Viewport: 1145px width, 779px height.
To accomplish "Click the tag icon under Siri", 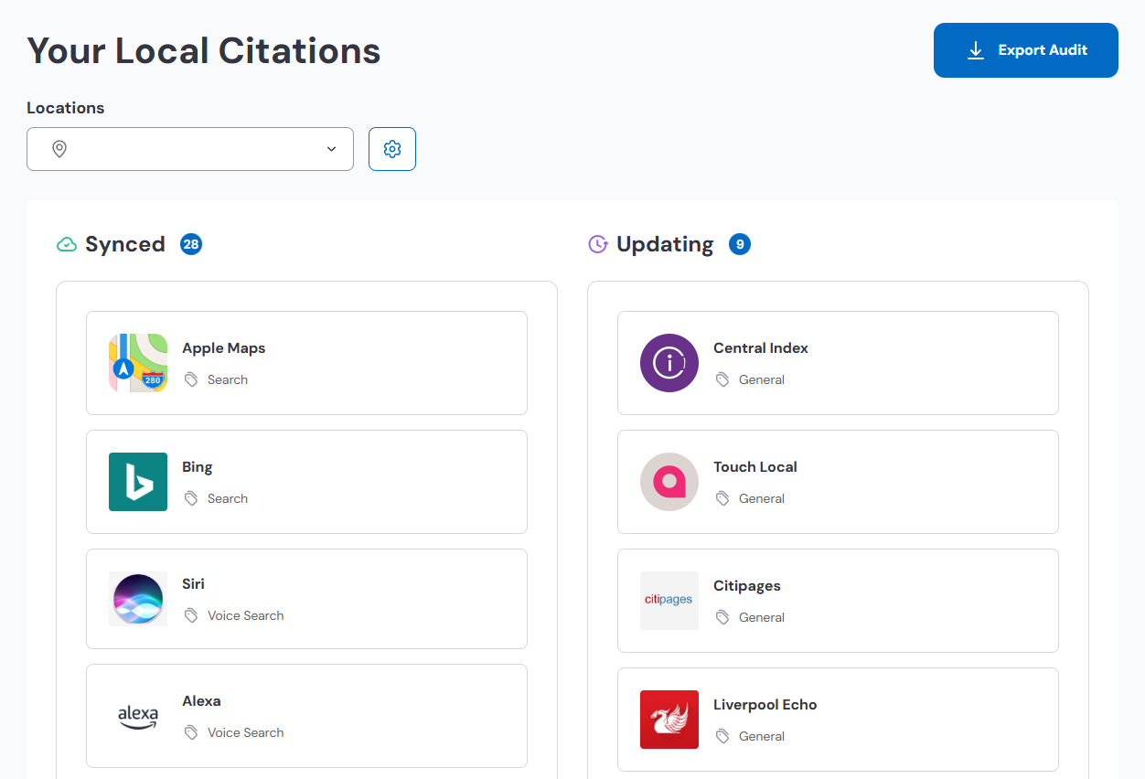I will tap(191, 615).
